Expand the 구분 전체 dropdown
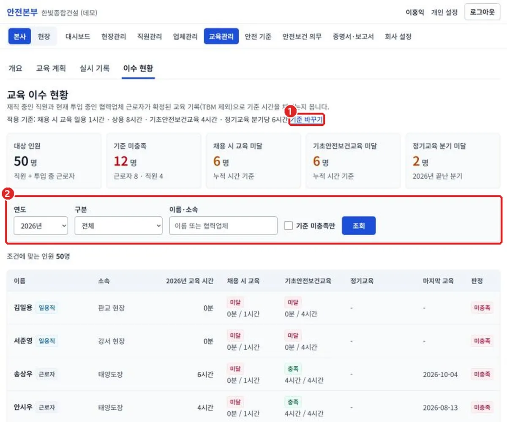The height and width of the screenshot is (422, 507). pos(118,226)
